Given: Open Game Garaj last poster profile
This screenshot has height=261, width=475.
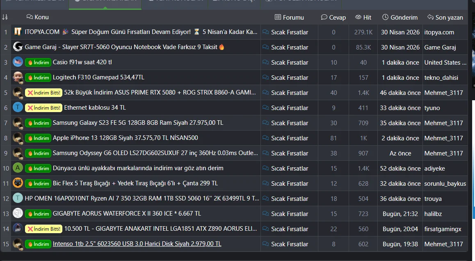Looking at the screenshot, I should click(x=440, y=47).
